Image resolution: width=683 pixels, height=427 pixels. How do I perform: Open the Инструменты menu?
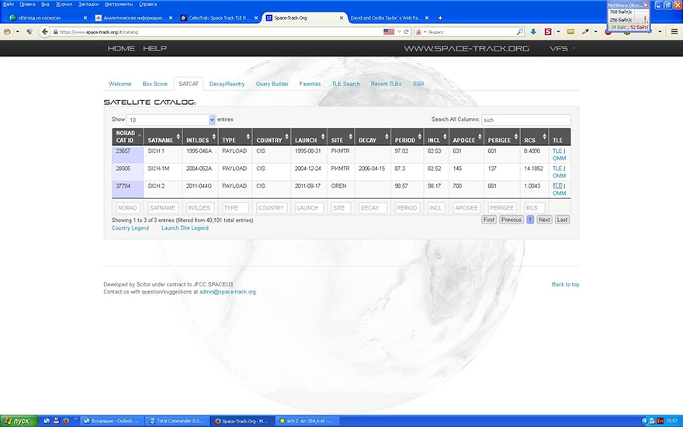(x=119, y=5)
